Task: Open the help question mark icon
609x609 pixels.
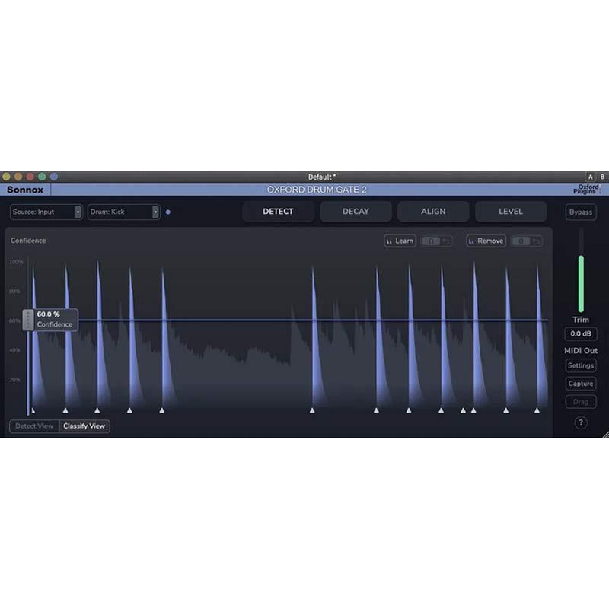Action: coord(581,422)
